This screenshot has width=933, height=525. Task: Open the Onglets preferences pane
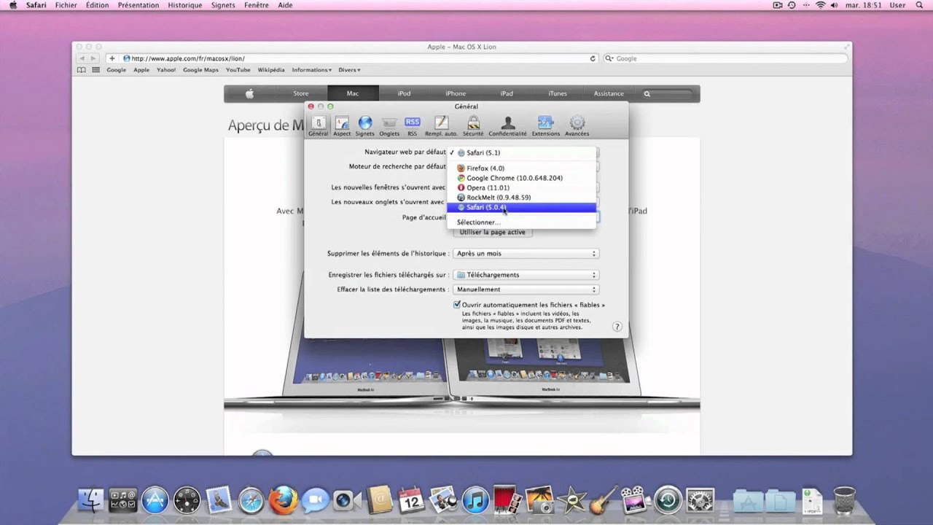[389, 125]
